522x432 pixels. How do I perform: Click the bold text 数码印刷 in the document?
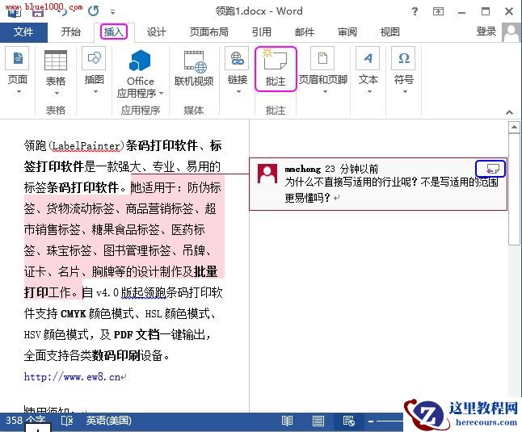[116, 355]
